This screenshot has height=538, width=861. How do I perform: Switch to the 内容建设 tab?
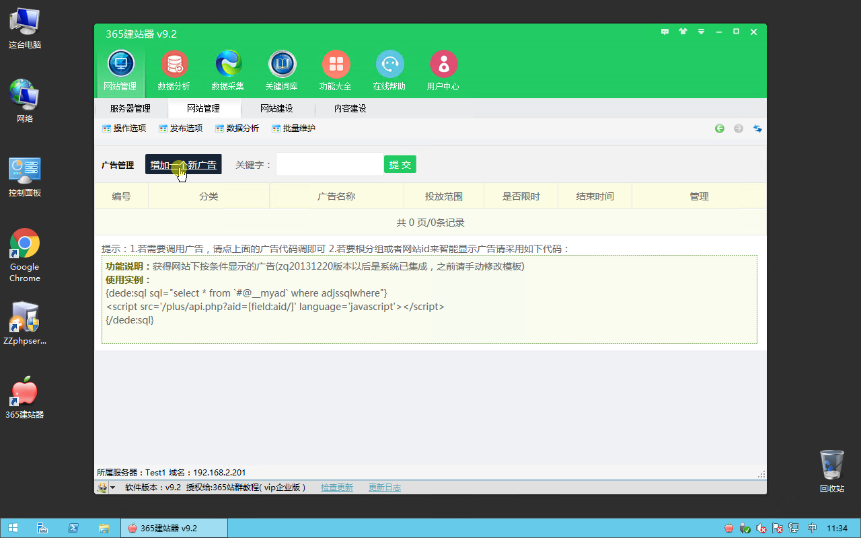[x=350, y=108]
